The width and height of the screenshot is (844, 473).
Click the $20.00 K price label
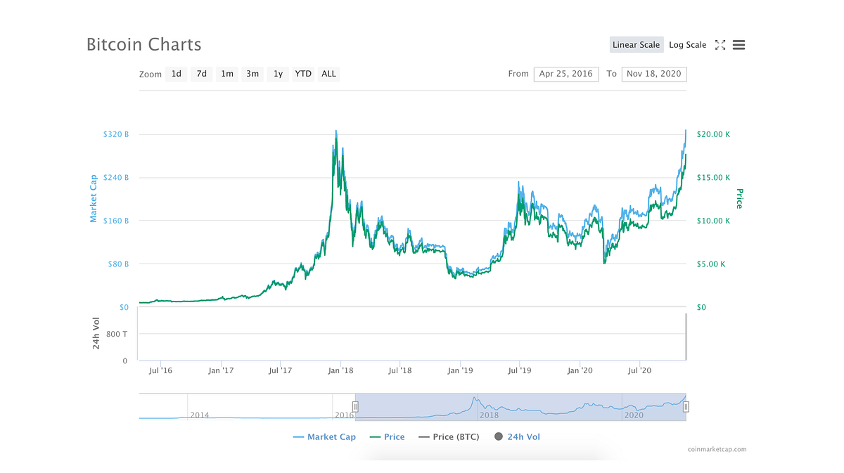713,134
